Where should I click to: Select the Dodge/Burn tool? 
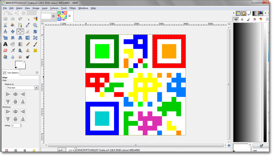coord(28,57)
